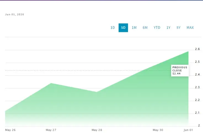The height and width of the screenshot is (133, 203).
Task: Show the YTD chart range
Action: 157,28
